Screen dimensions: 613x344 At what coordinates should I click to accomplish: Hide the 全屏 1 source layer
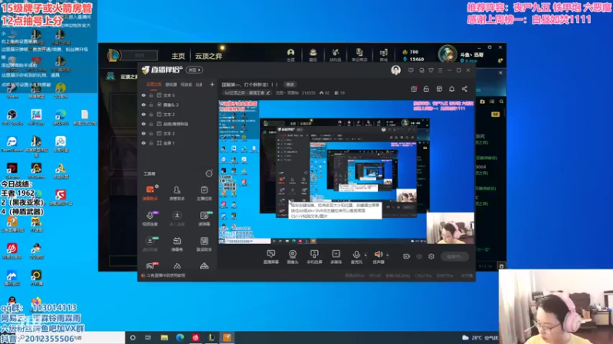(143, 143)
